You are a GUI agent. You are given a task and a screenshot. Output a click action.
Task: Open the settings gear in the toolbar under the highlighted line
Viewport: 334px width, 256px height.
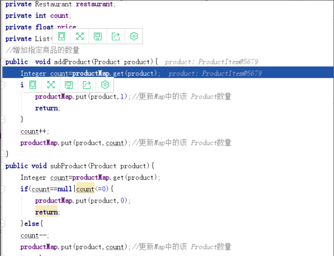tap(105, 85)
